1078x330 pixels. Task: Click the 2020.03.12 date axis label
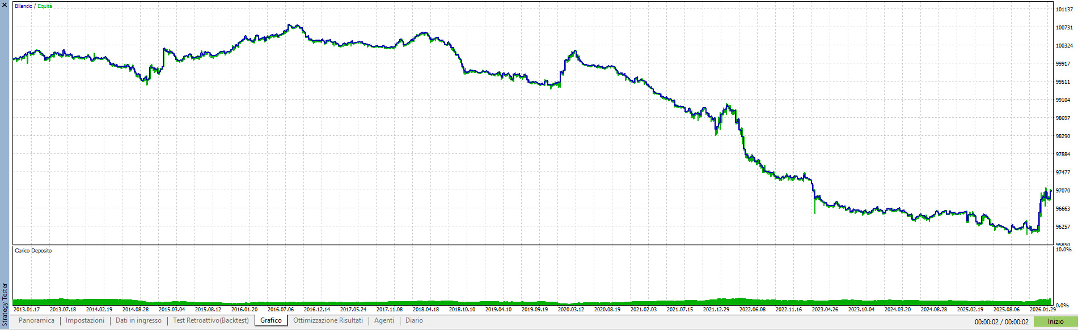pos(571,310)
